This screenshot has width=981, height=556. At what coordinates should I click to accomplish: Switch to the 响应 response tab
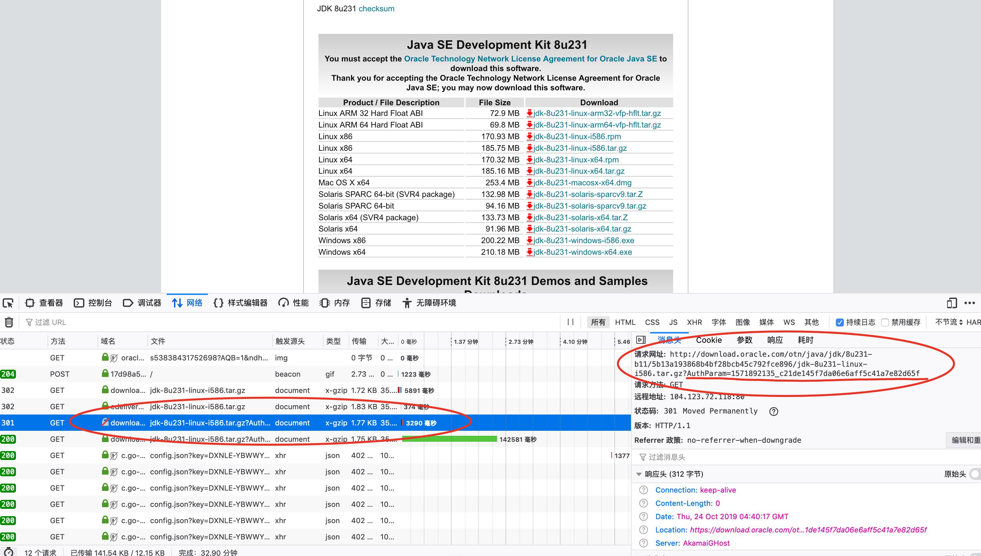point(775,340)
